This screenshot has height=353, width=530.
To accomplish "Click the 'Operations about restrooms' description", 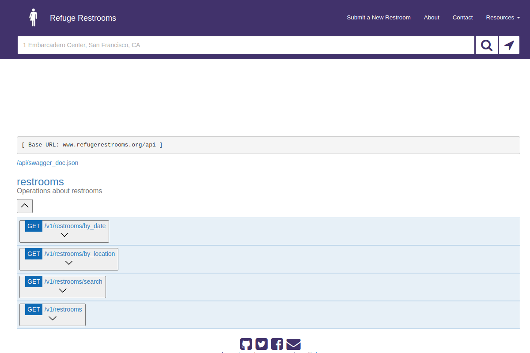I will pyautogui.click(x=60, y=191).
